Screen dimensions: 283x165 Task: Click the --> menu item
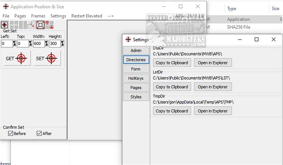click(x=110, y=16)
